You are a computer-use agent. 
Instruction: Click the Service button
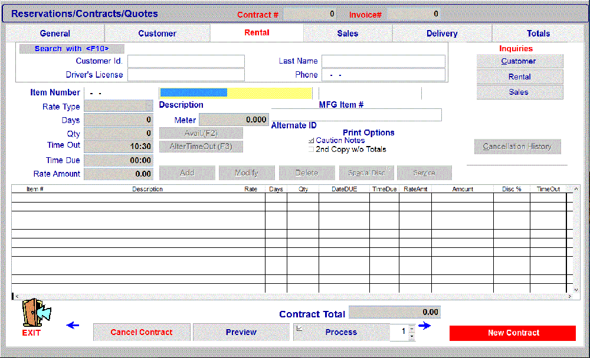(x=424, y=173)
